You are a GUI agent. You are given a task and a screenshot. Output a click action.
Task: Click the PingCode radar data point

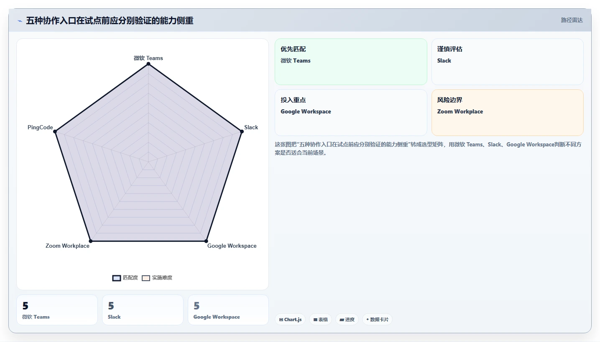point(55,131)
